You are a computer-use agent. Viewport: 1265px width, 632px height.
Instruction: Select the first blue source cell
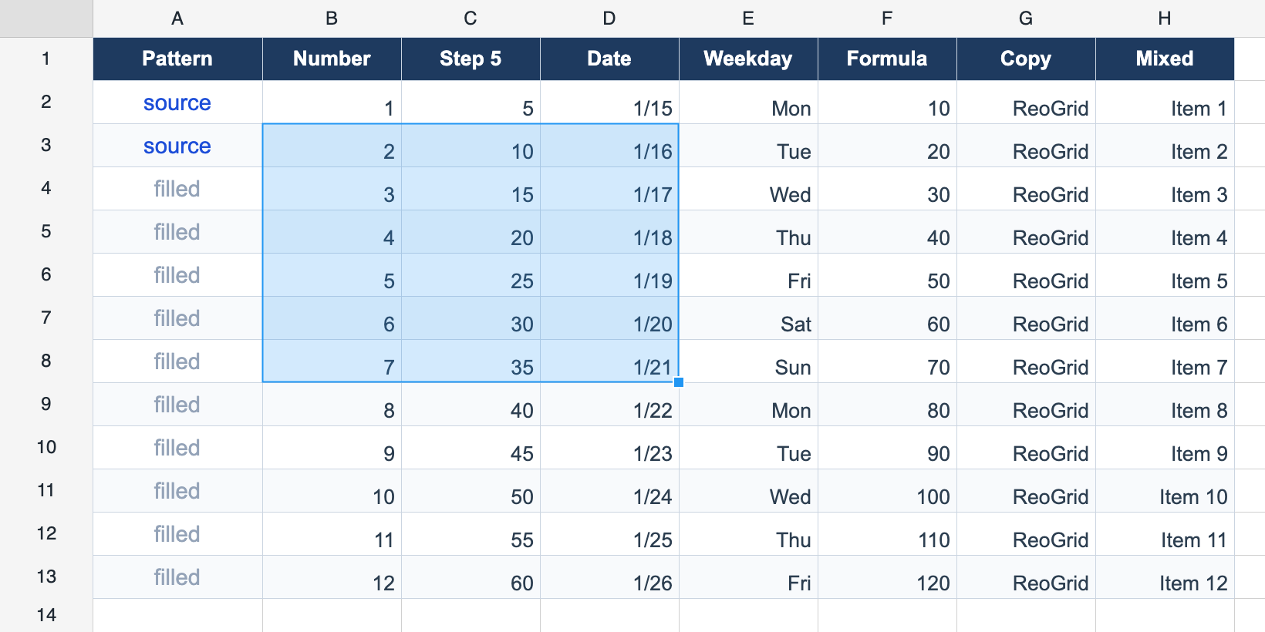[x=177, y=103]
